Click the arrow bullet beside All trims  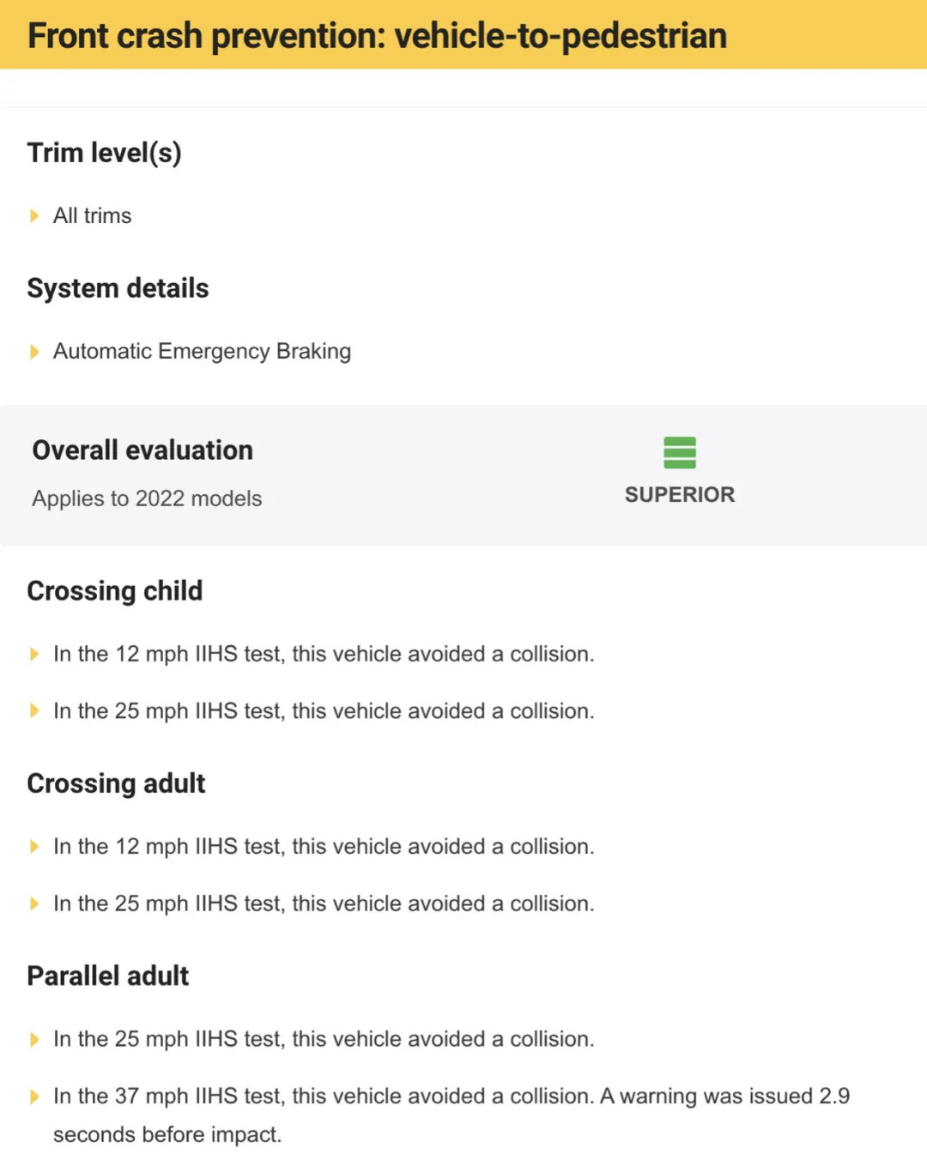tap(34, 215)
